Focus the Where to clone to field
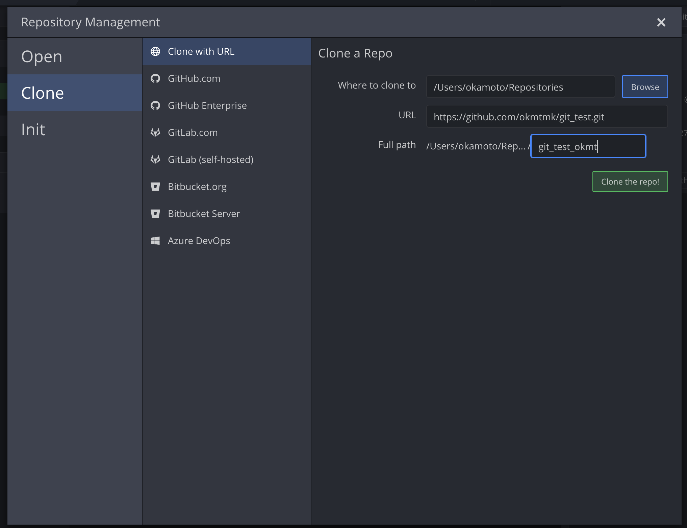This screenshot has height=528, width=687. pyautogui.click(x=520, y=87)
